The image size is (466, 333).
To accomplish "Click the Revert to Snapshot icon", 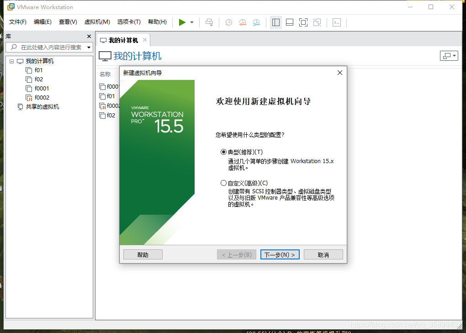I will point(243,22).
